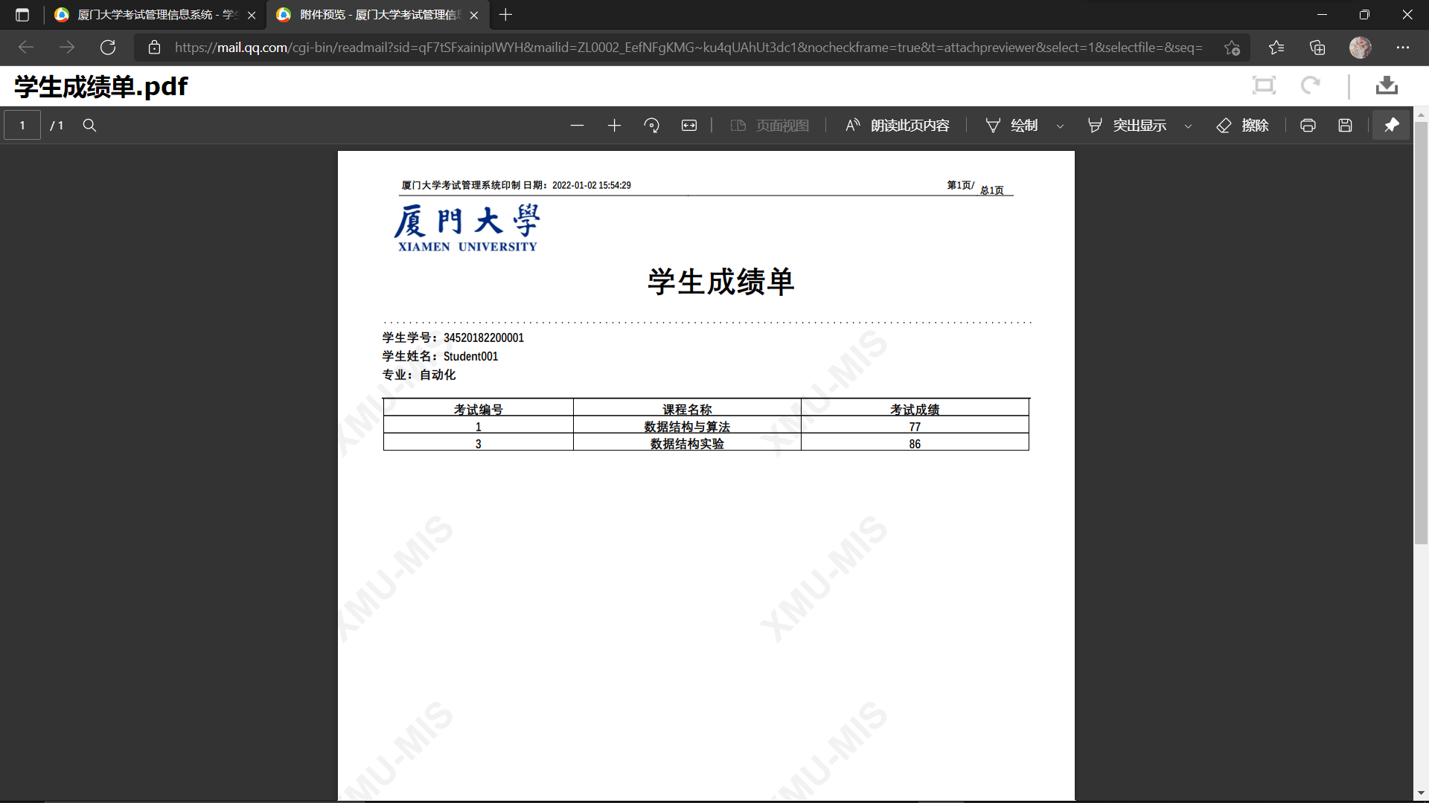Open a new browser tab

pyautogui.click(x=505, y=15)
